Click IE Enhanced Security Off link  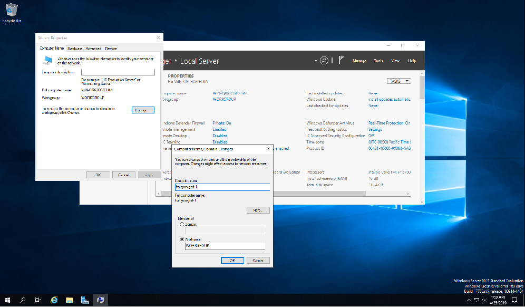tap(371, 136)
